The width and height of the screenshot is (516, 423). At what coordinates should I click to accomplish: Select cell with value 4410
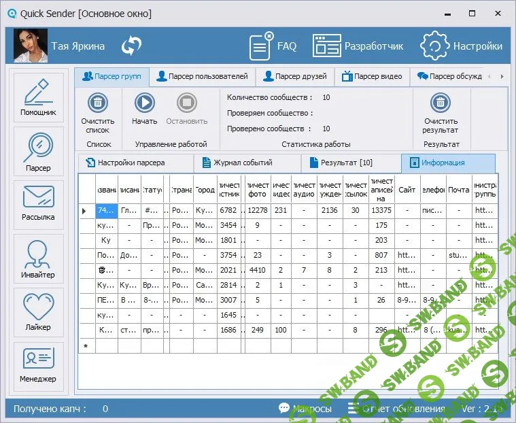pyautogui.click(x=258, y=270)
